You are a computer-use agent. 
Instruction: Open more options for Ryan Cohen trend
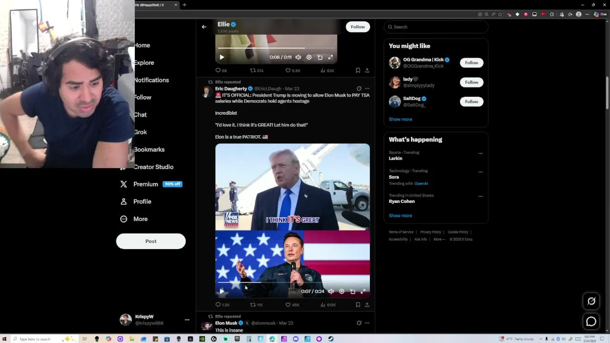tap(480, 196)
